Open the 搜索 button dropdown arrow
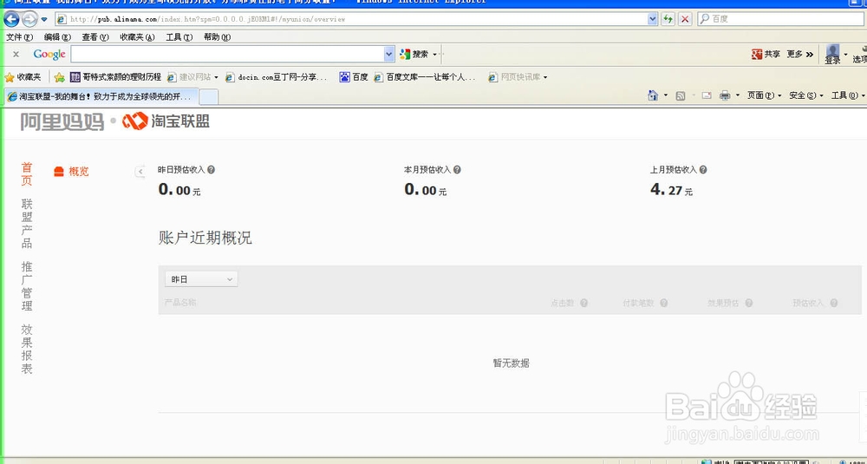The width and height of the screenshot is (867, 464). [x=435, y=54]
